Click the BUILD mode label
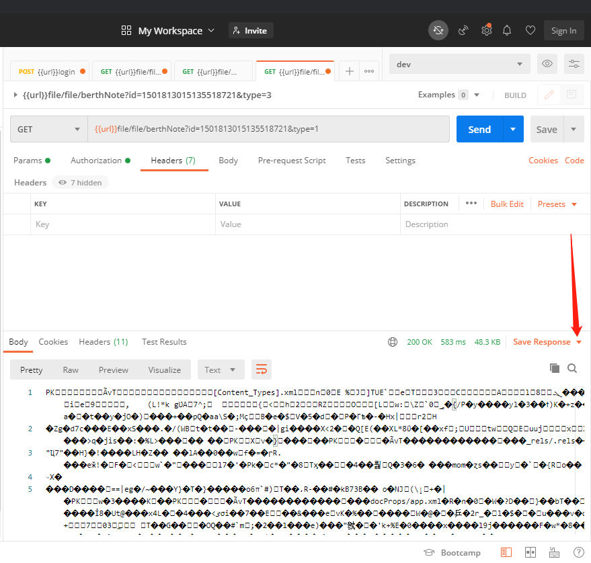 click(515, 95)
